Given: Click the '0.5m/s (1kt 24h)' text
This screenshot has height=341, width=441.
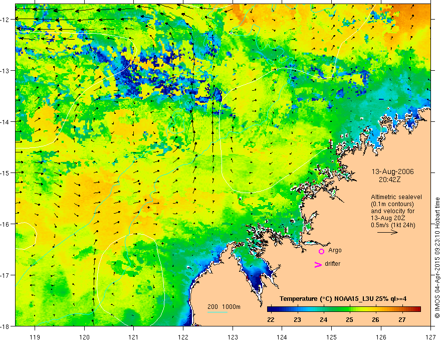Looking at the screenshot, I should coord(393,225).
